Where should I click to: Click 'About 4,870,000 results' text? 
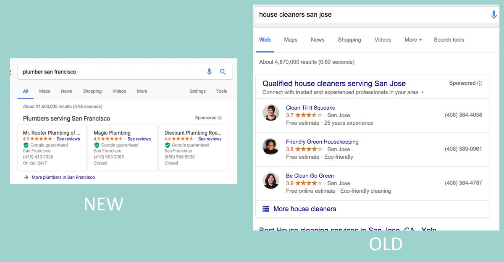click(x=307, y=62)
